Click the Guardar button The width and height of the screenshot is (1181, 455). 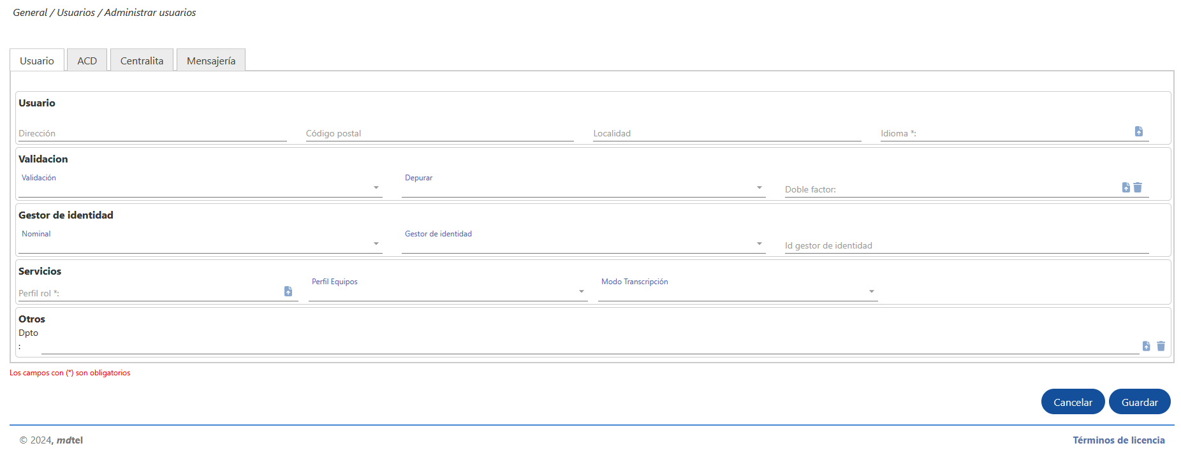point(1140,402)
